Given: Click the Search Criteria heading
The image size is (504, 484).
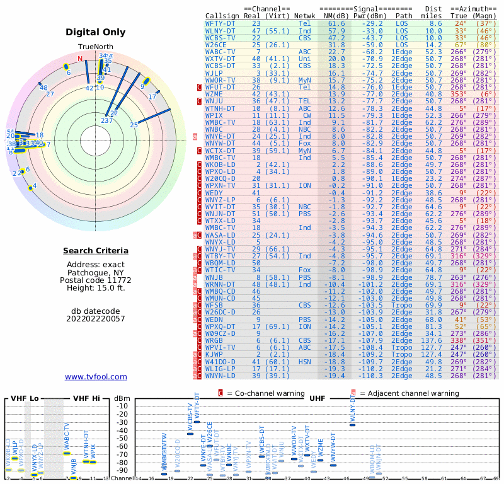Looking at the screenshot, I should point(96,251).
